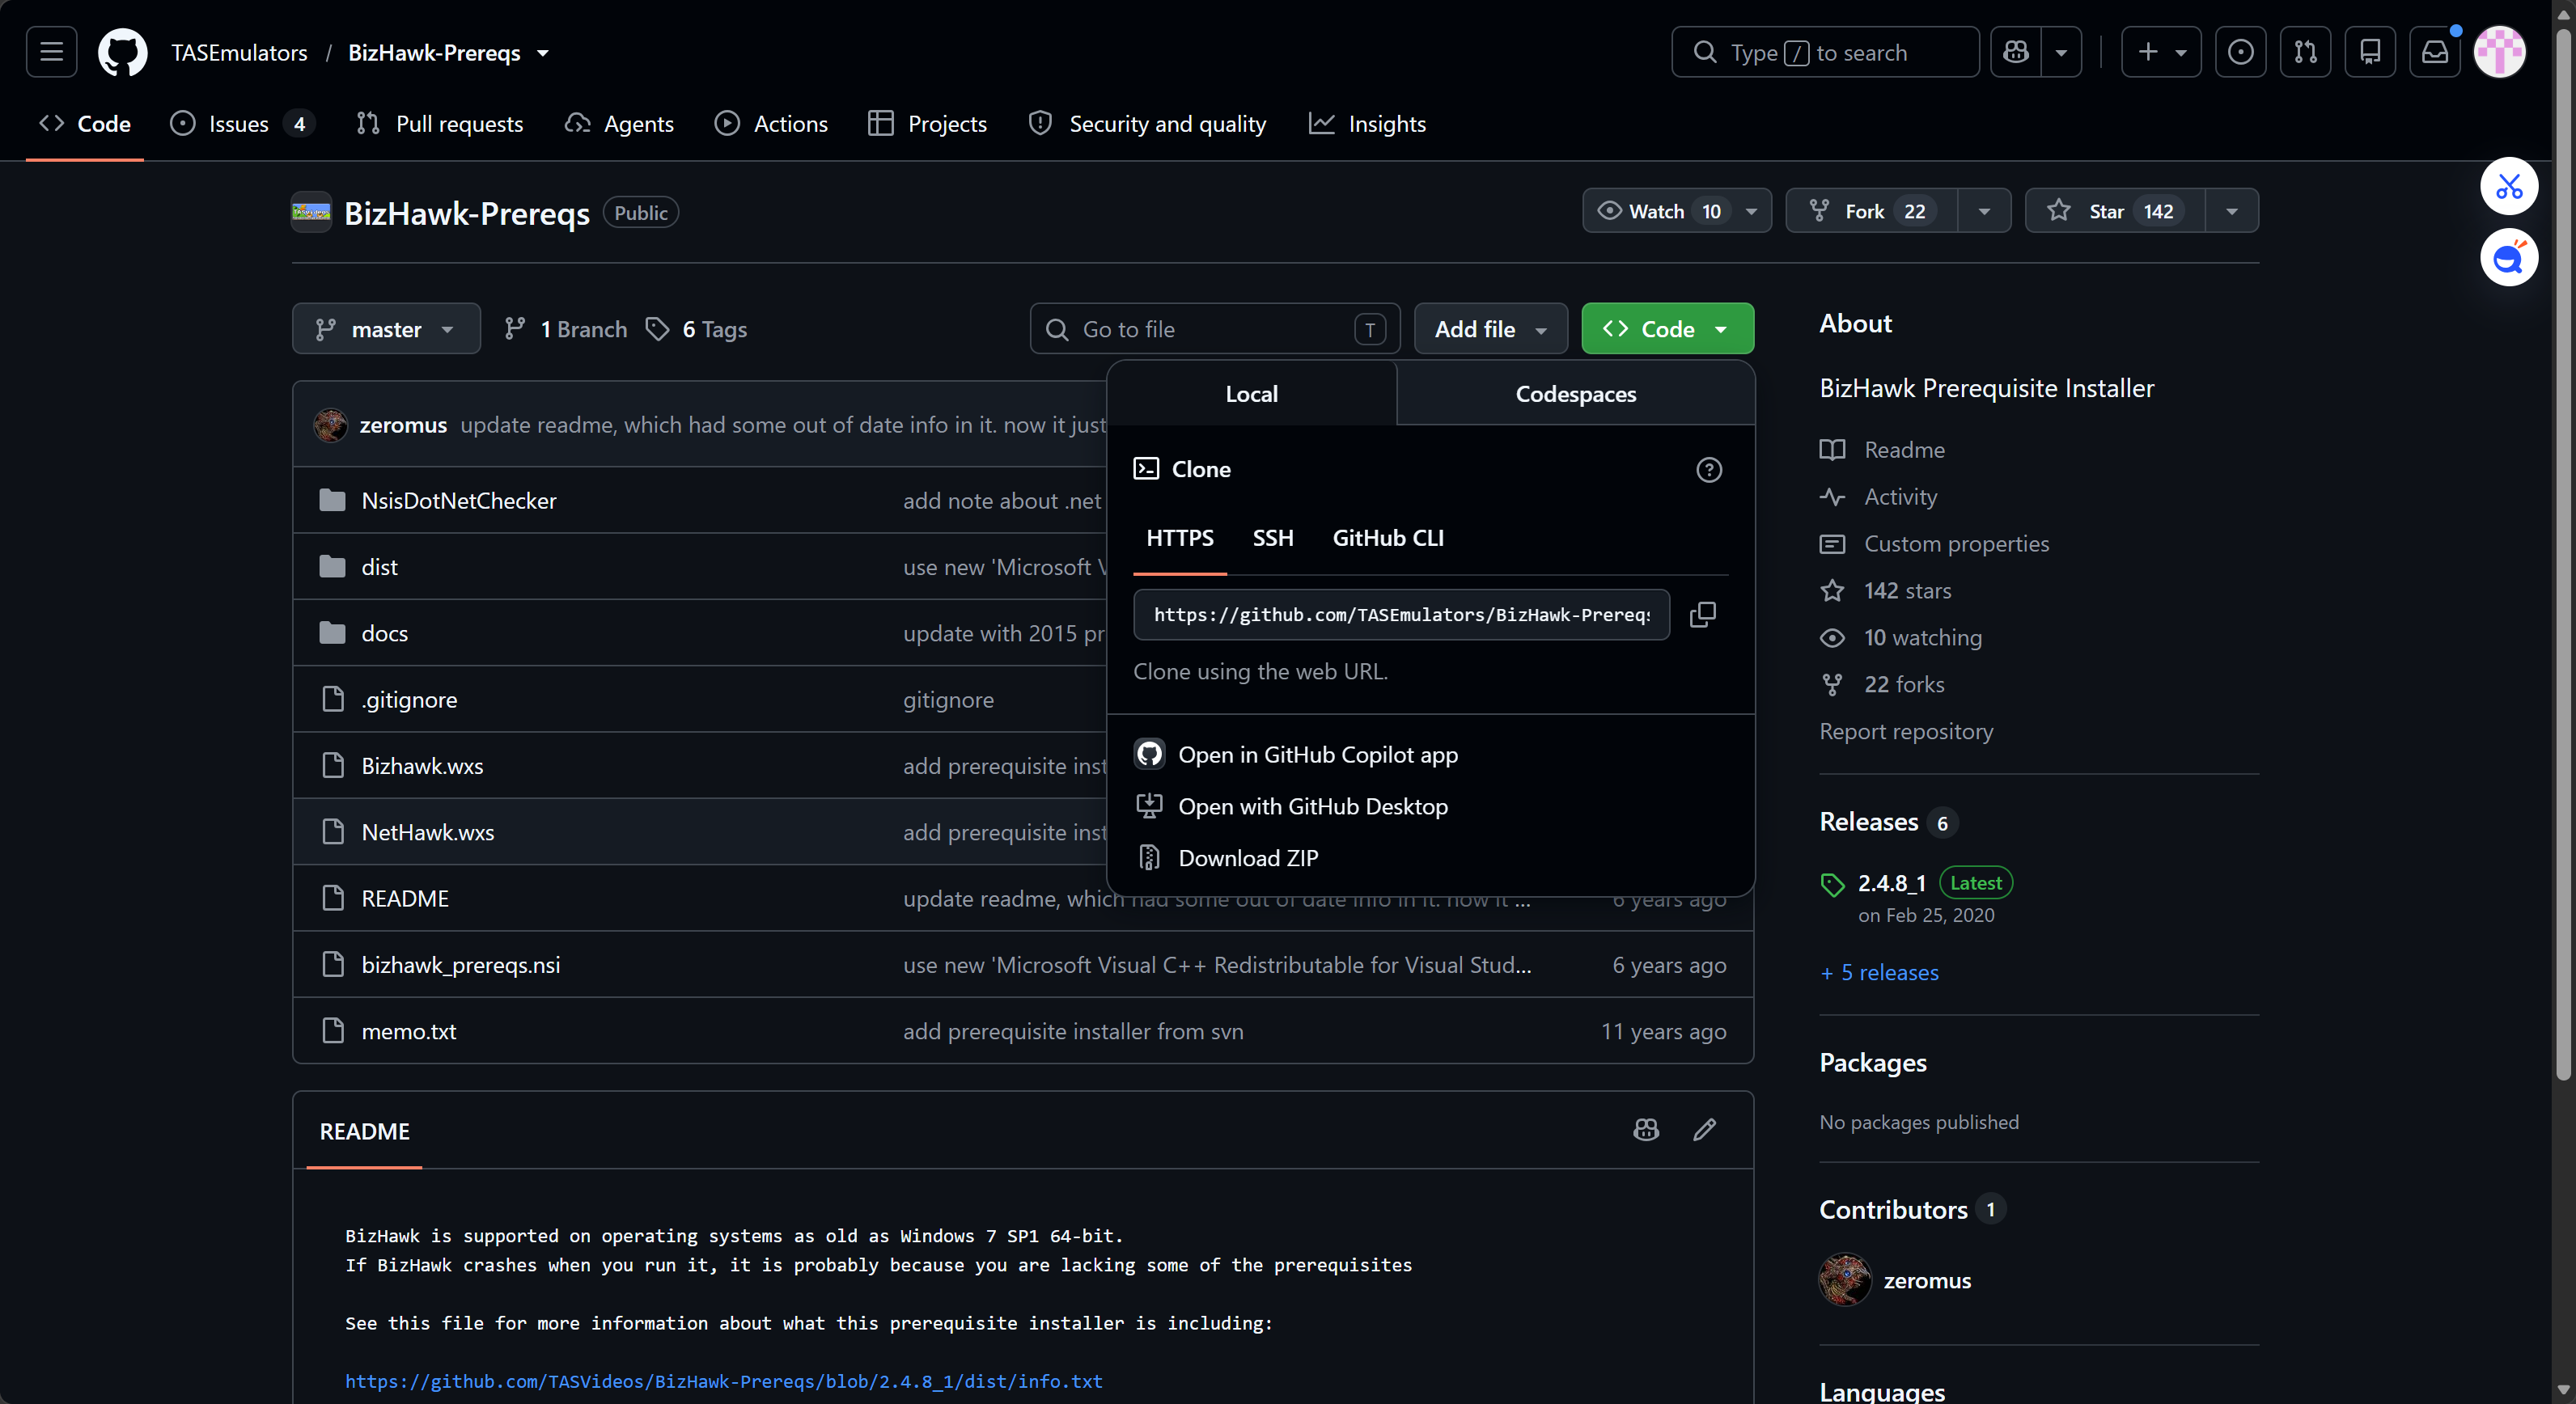Expand the Create new plus dropdown
The height and width of the screenshot is (1404, 2576).
click(x=2161, y=52)
